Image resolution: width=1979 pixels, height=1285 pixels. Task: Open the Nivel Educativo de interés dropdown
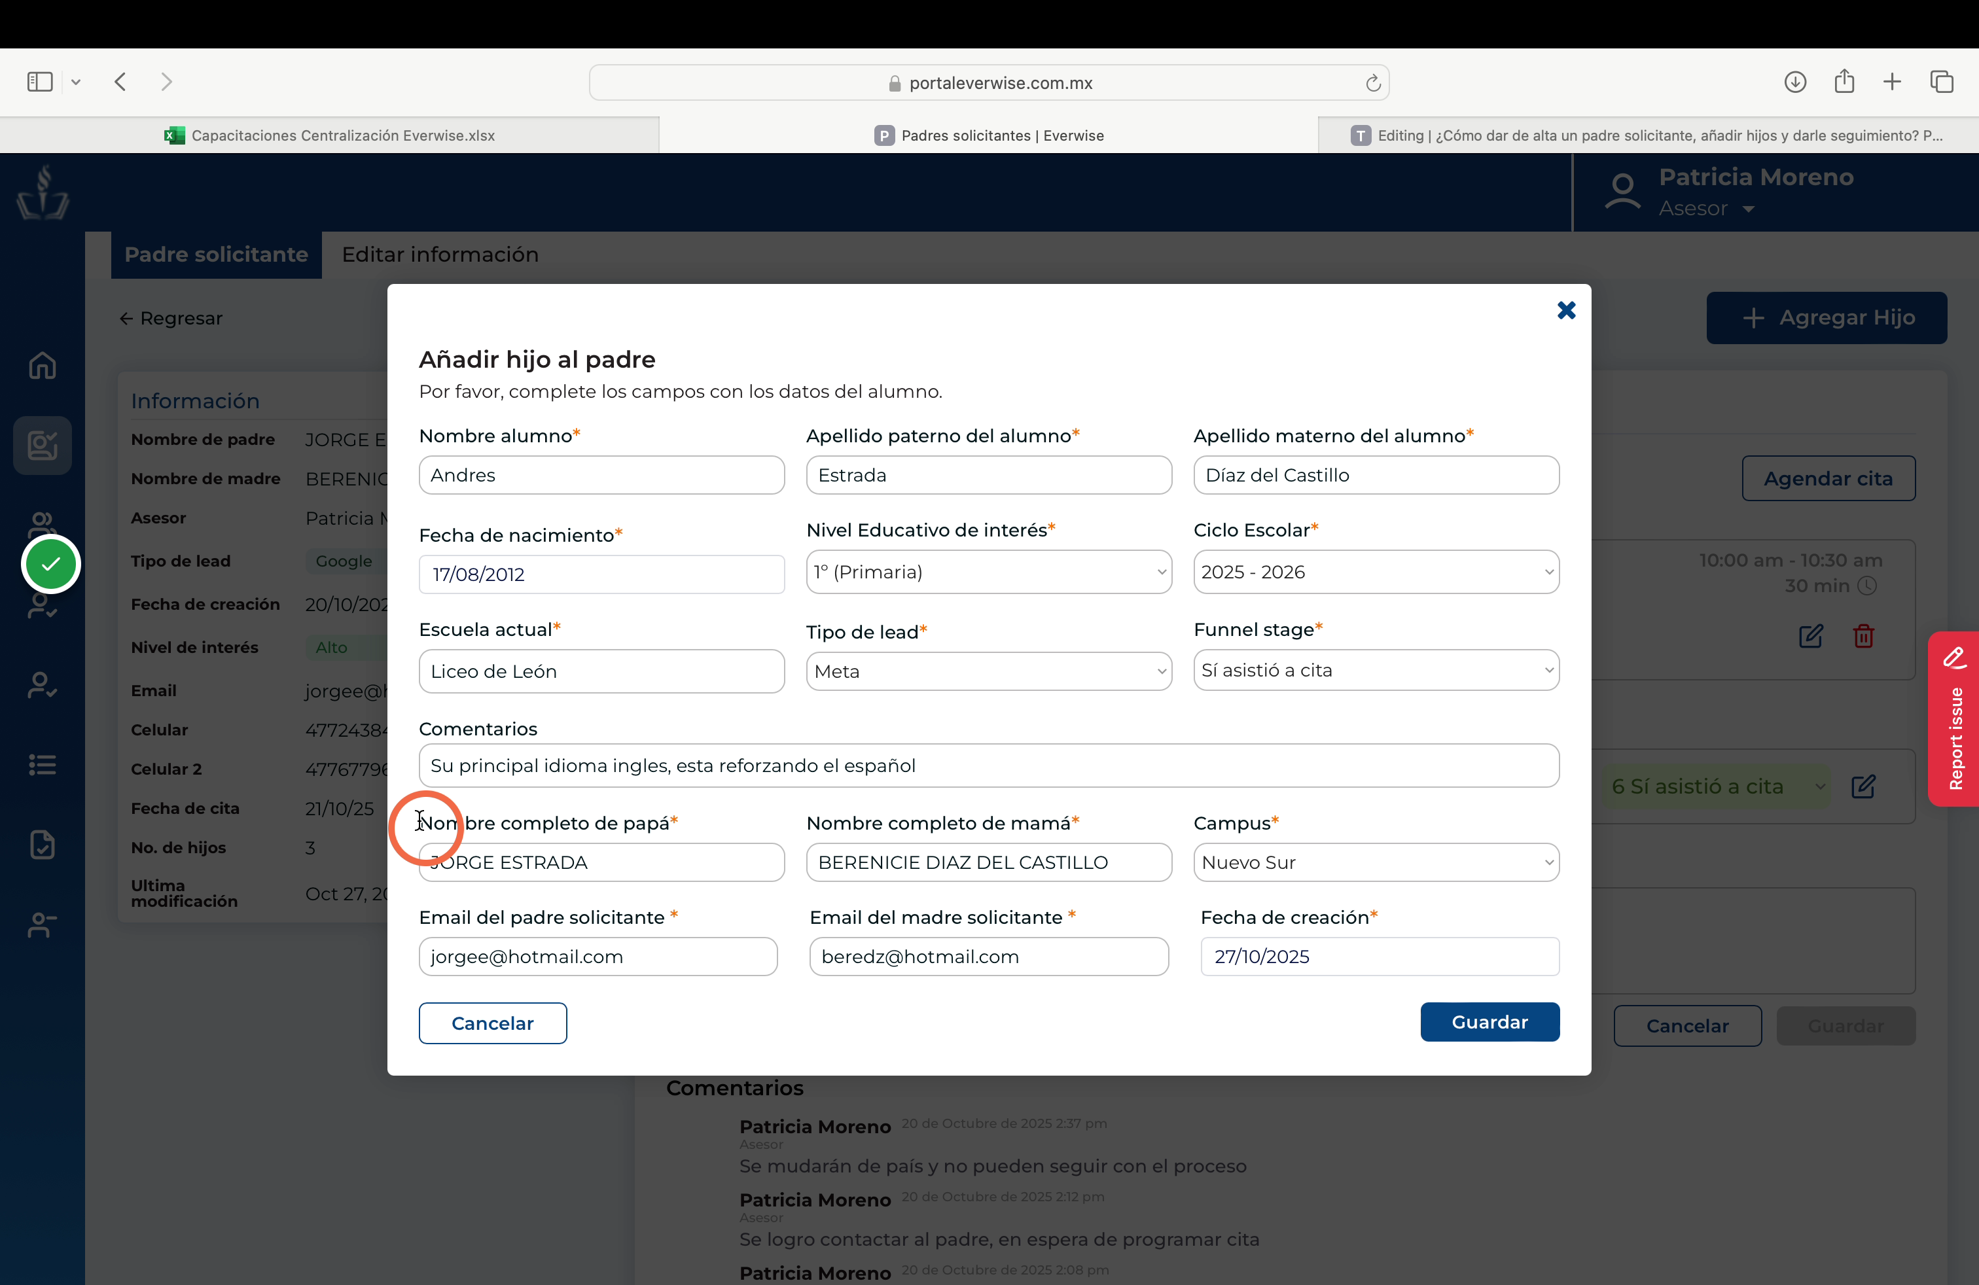point(989,572)
